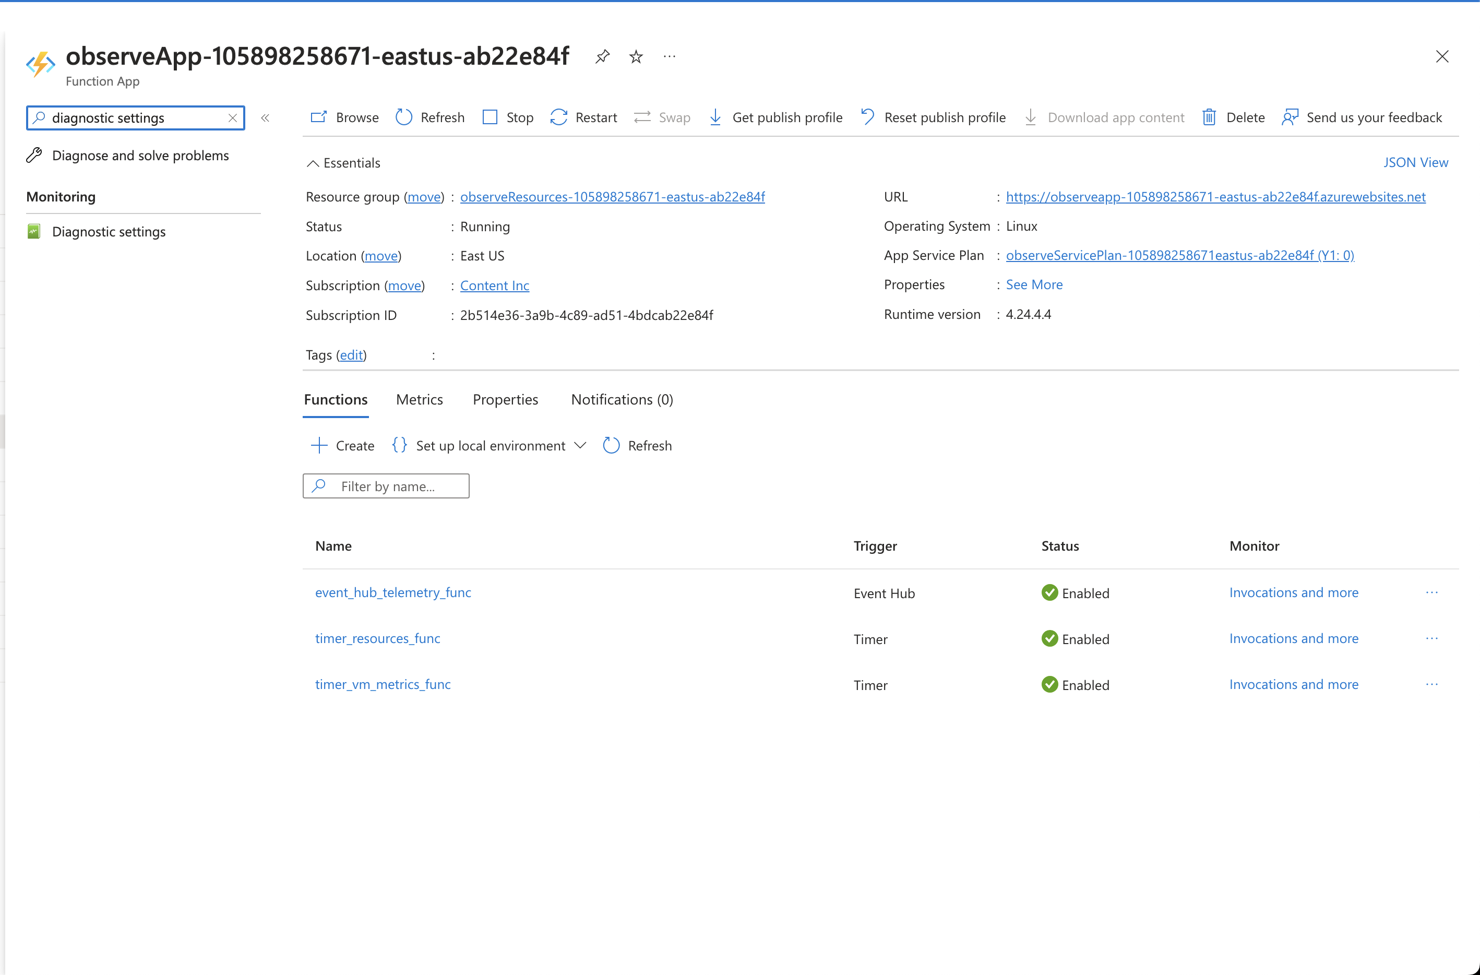The image size is (1480, 975).
Task: Click the Restart toolbar button
Action: (583, 117)
